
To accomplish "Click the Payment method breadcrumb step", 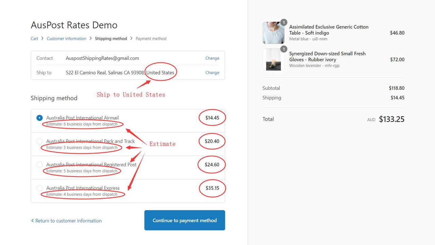I will pos(151,38).
